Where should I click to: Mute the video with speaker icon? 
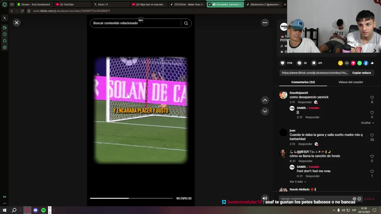pyautogui.click(x=265, y=198)
